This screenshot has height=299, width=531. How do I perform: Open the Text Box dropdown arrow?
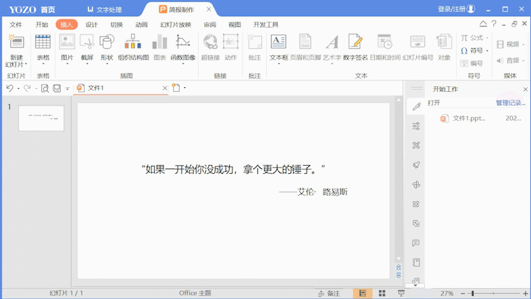point(279,64)
